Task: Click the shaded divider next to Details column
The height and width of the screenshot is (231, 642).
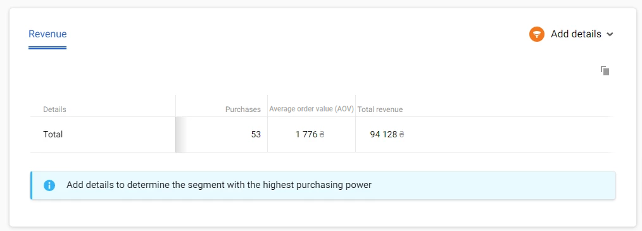Action: [180, 134]
